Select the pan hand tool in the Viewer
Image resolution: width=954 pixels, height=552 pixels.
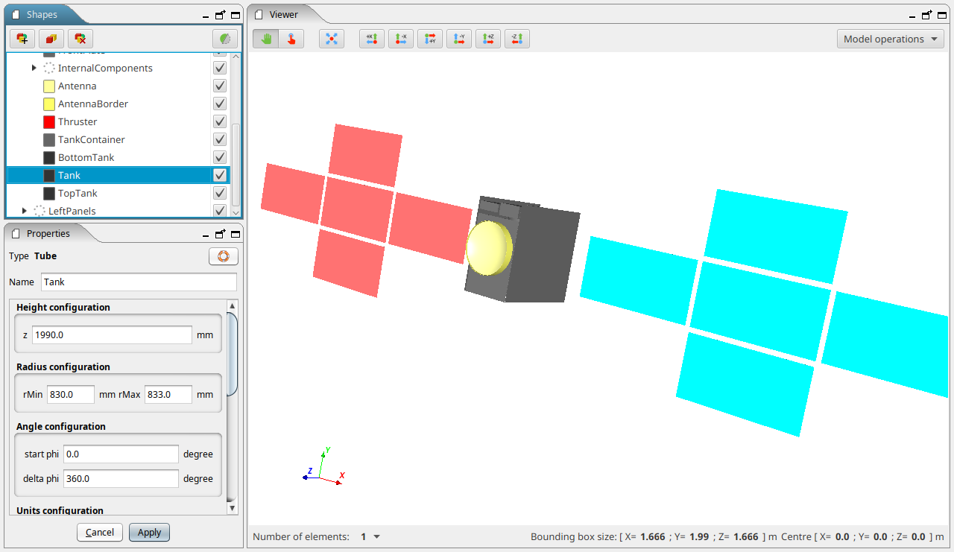click(x=265, y=38)
